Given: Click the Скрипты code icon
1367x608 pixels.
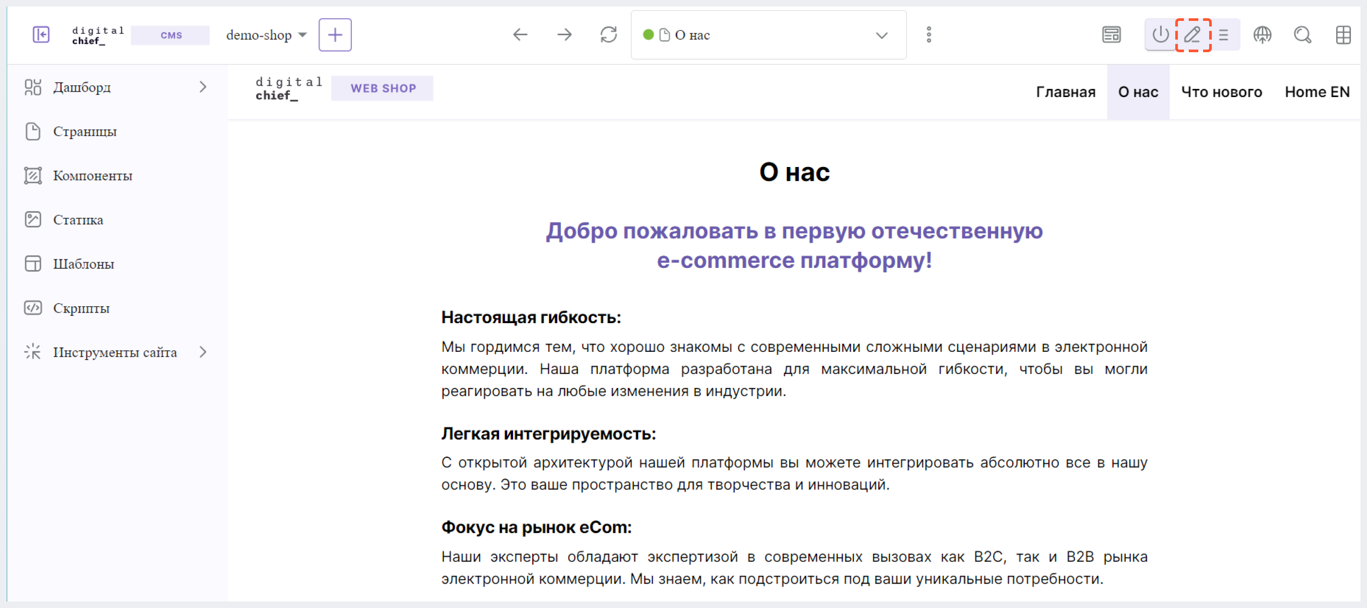Looking at the screenshot, I should pyautogui.click(x=33, y=307).
